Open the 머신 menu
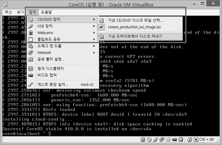 8,12
